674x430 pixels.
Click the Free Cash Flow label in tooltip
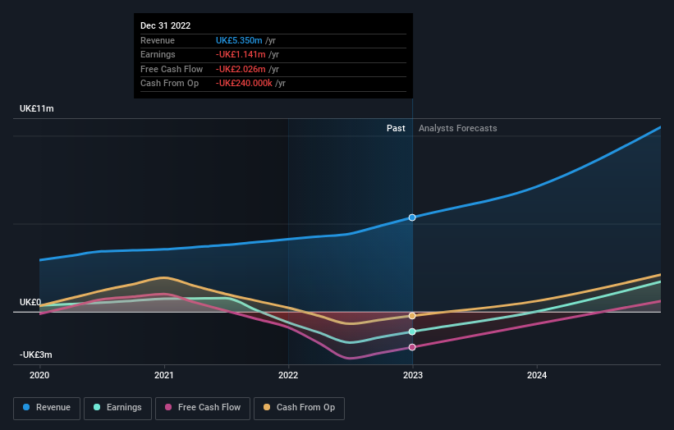pyautogui.click(x=172, y=69)
